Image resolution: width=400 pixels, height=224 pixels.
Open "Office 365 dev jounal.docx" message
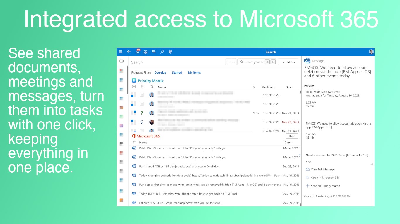(x=179, y=167)
